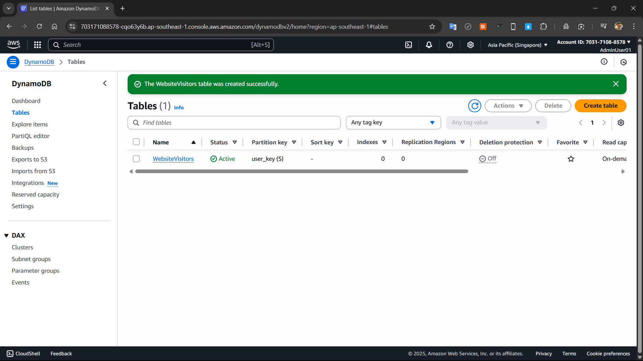Open the Account ID menu
The height and width of the screenshot is (361, 643).
(x=594, y=42)
